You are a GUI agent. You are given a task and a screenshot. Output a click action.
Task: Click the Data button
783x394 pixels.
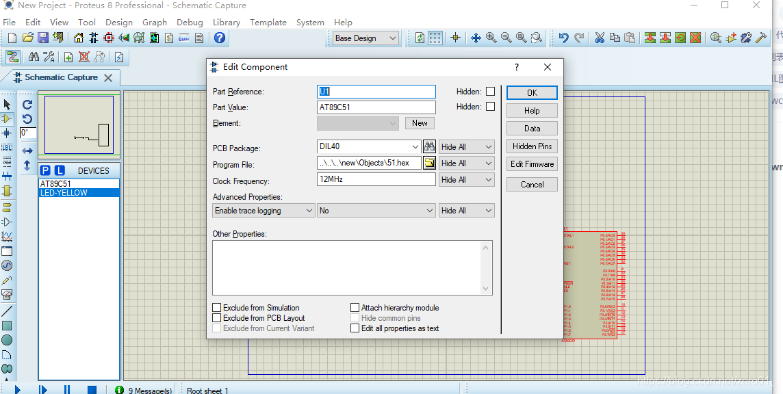(x=532, y=129)
